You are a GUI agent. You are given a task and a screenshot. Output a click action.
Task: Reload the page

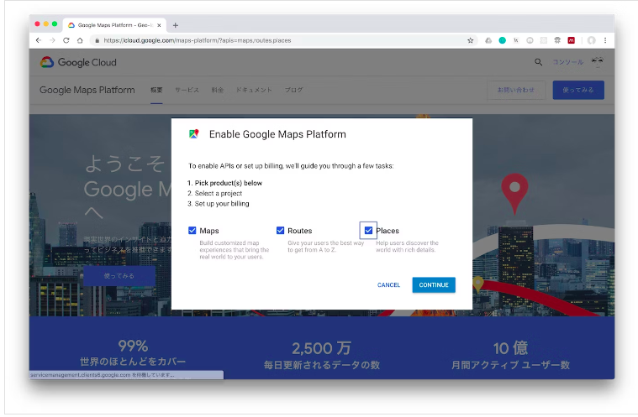pyautogui.click(x=66, y=40)
